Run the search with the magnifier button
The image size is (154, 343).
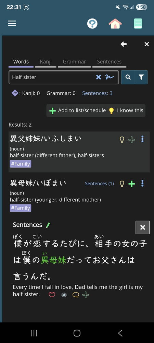128,77
